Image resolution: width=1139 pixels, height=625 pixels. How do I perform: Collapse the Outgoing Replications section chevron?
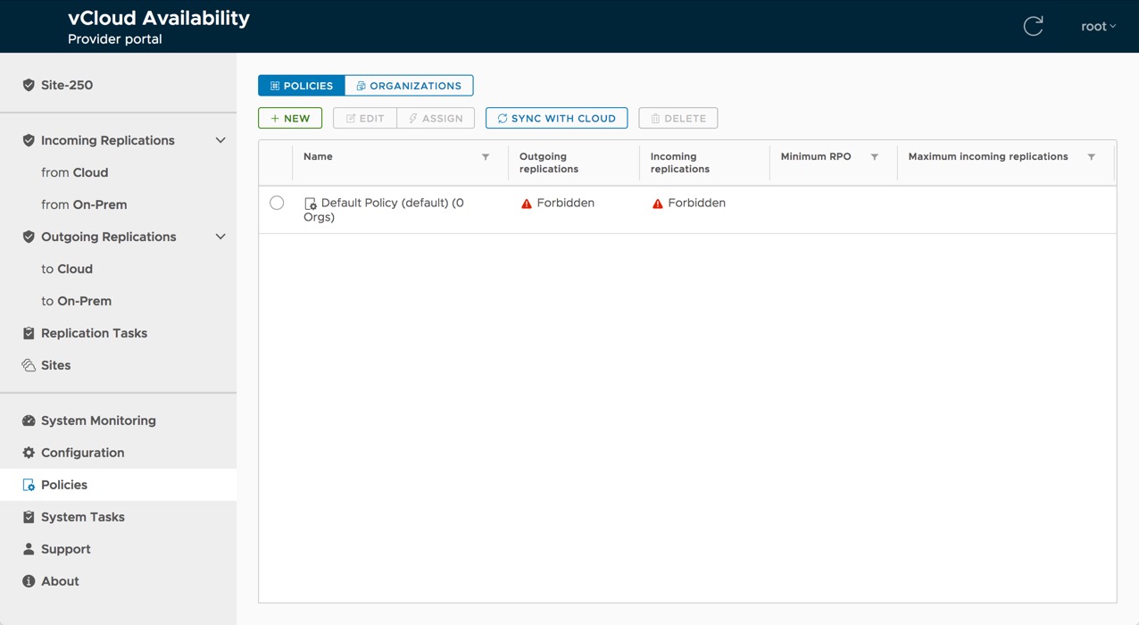pyautogui.click(x=220, y=237)
